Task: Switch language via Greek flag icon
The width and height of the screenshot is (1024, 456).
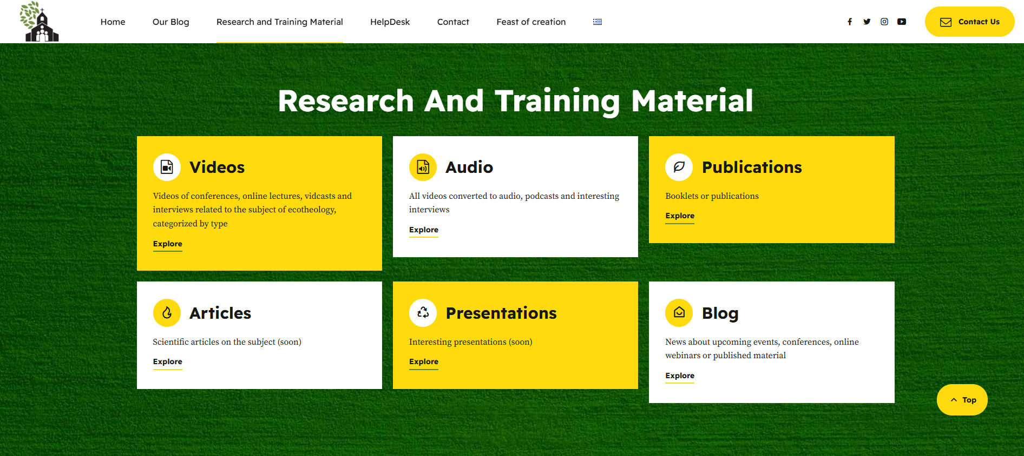Action: pos(598,22)
